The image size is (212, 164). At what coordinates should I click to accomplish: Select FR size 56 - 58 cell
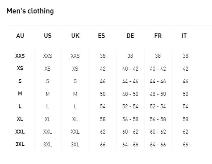[158, 119]
